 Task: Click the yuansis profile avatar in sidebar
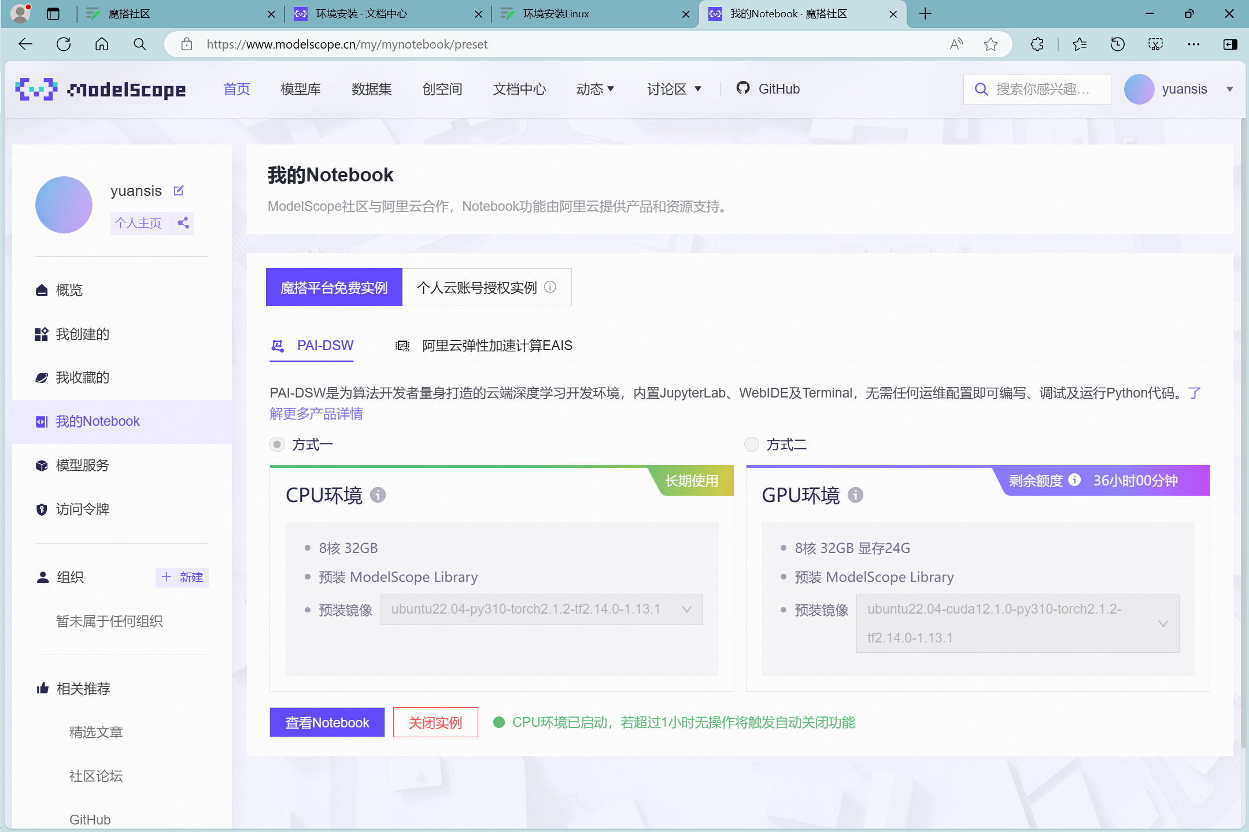(x=64, y=205)
